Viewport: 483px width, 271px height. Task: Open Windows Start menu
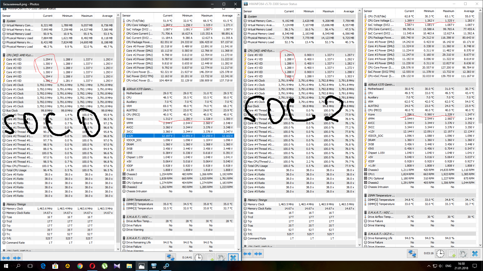pyautogui.click(x=6, y=266)
